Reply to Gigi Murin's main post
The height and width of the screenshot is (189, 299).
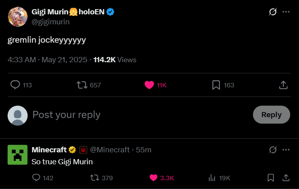[x=15, y=85]
